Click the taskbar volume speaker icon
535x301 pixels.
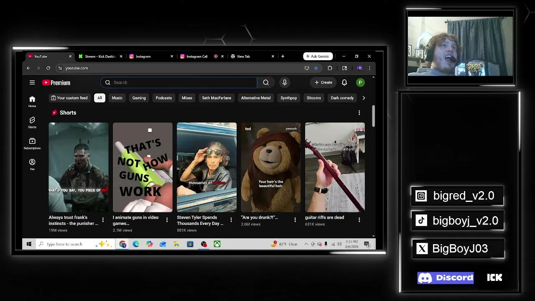coord(339,244)
